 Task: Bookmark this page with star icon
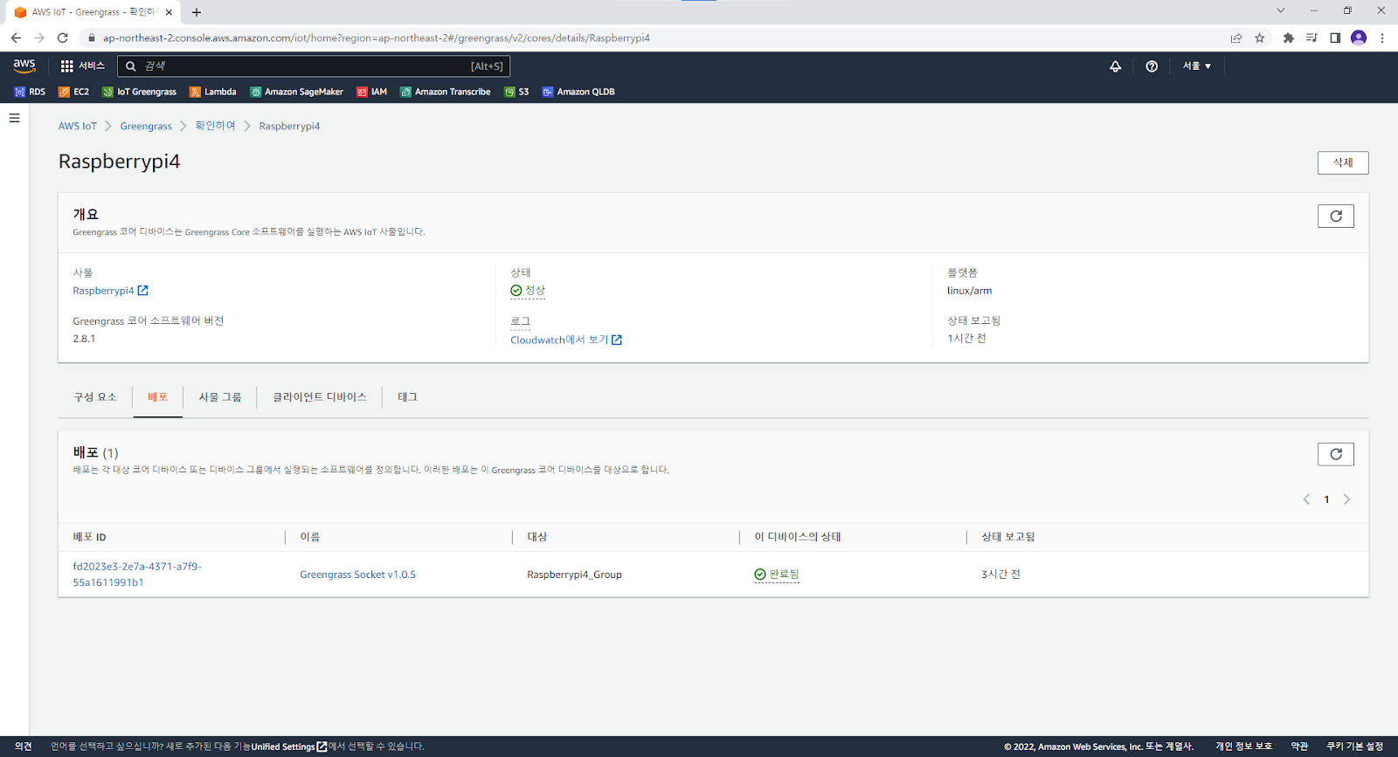point(1259,38)
